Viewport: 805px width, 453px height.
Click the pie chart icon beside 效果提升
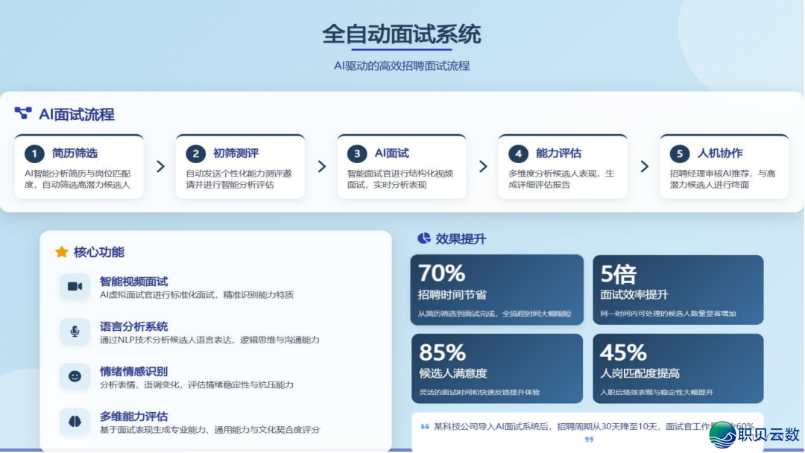coord(423,238)
